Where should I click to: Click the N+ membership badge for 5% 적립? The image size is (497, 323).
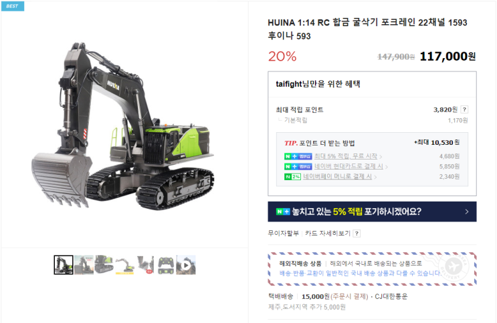(298, 156)
